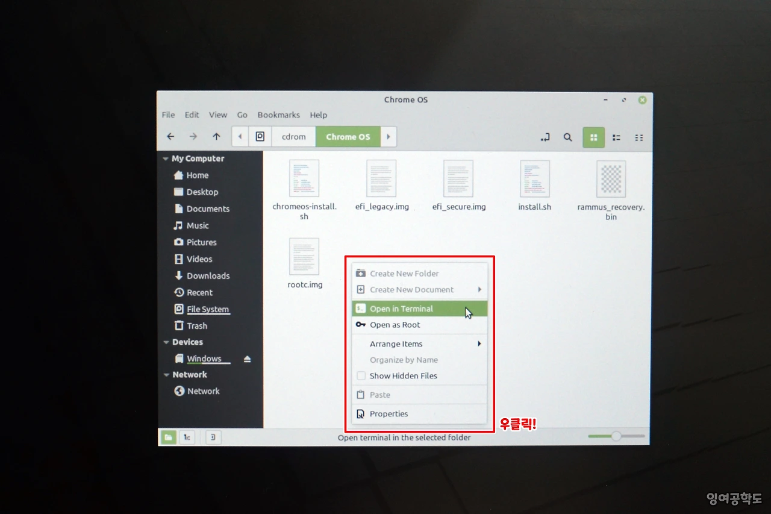Eject the Windows device
The height and width of the screenshot is (514, 771).
pos(247,359)
